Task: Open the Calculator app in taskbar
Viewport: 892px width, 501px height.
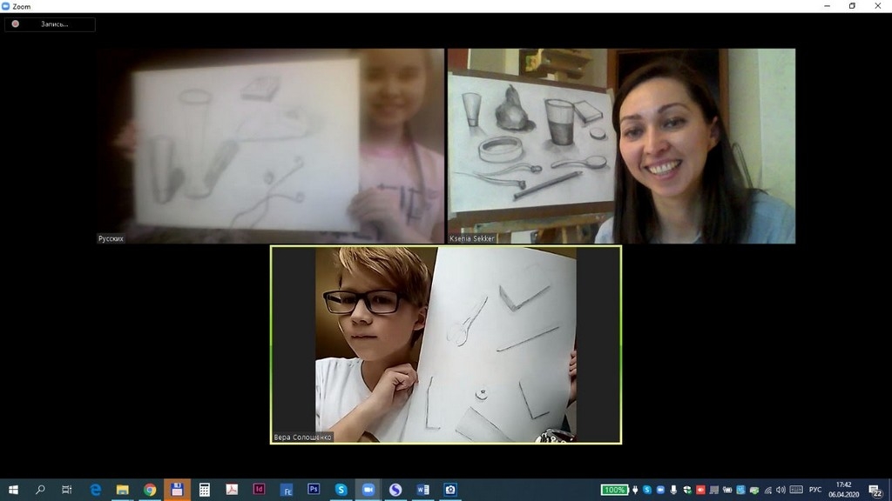Action: [204, 490]
